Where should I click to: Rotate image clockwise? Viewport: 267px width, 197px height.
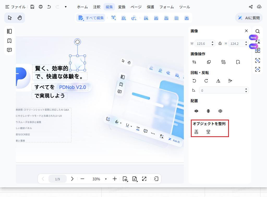click(206, 81)
